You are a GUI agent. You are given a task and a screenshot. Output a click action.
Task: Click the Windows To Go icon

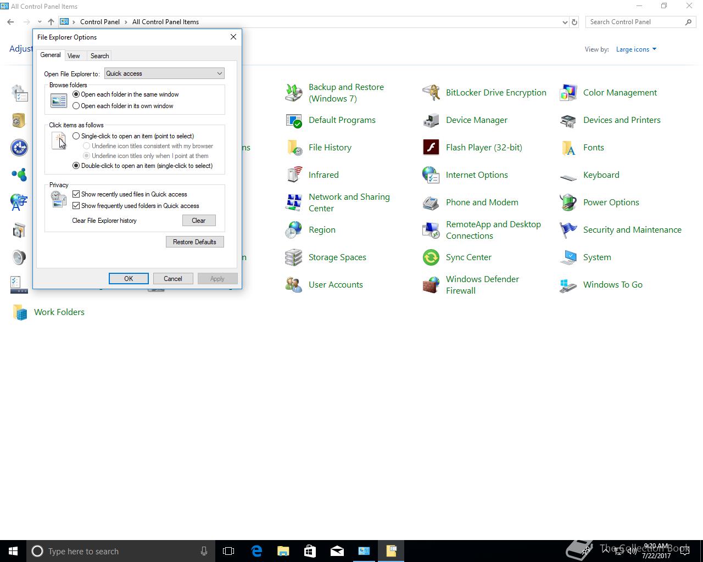[568, 285]
